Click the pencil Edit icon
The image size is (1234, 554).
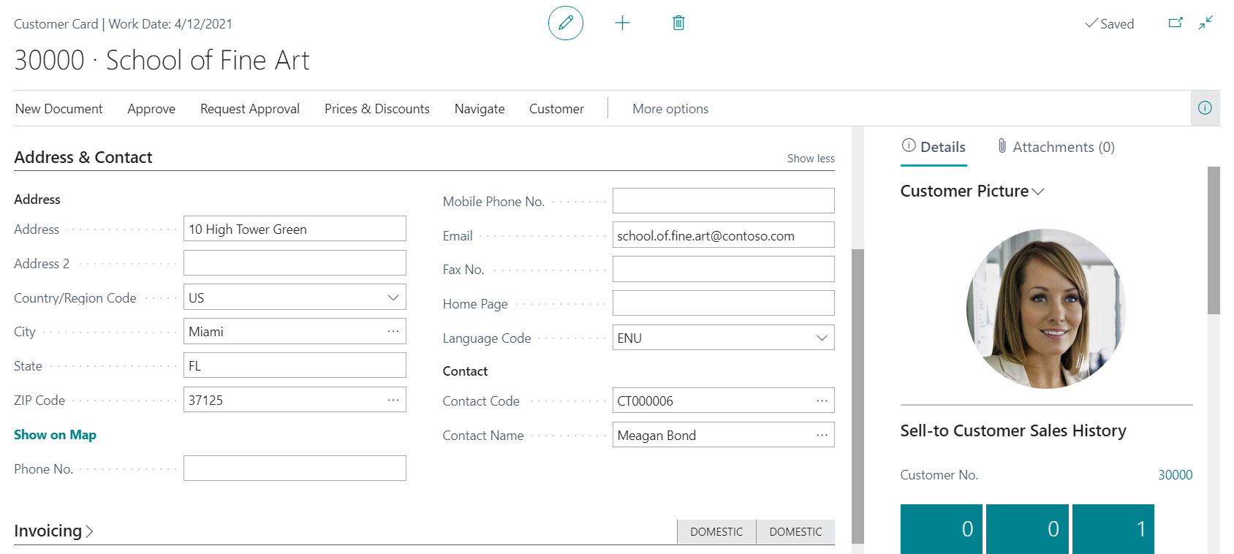(x=565, y=23)
